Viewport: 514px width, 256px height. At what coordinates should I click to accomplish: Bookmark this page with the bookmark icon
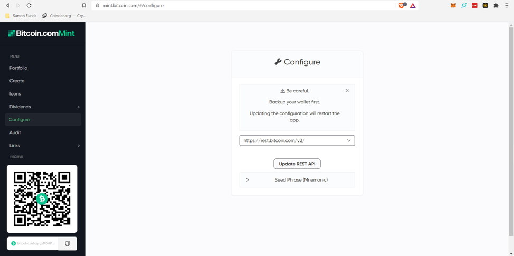tap(84, 6)
